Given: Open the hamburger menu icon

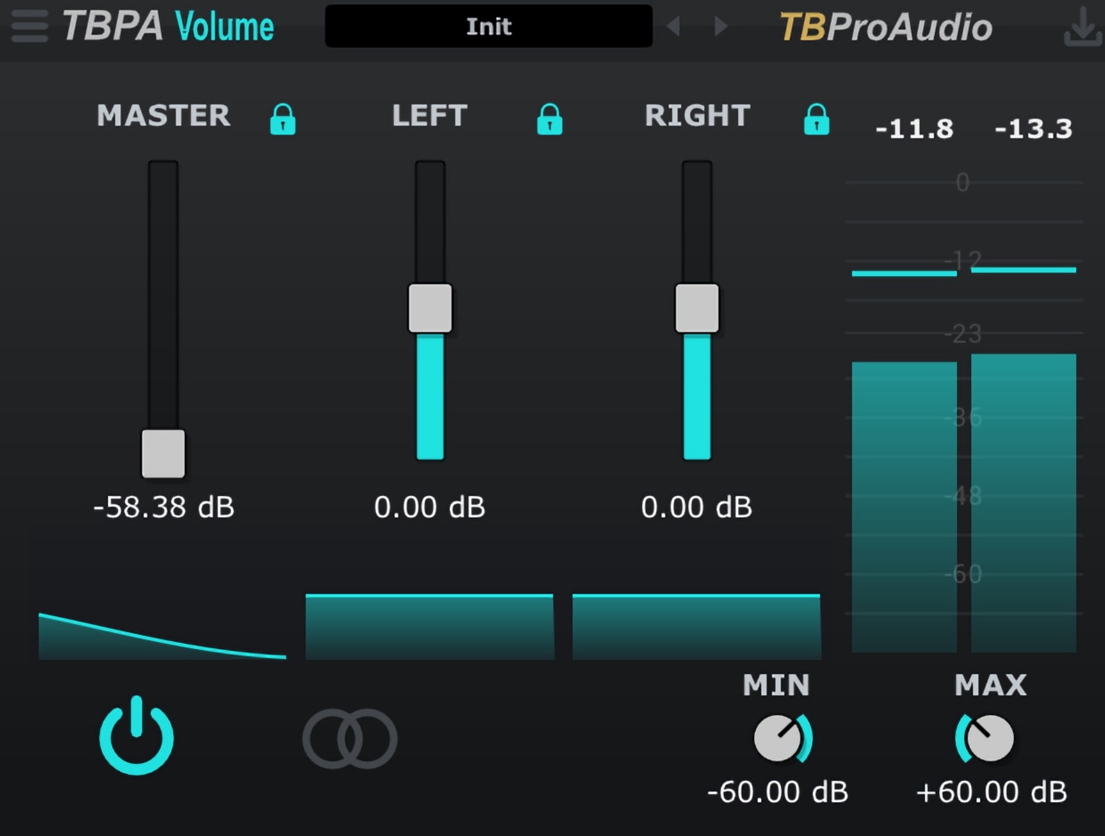Looking at the screenshot, I should tap(29, 26).
